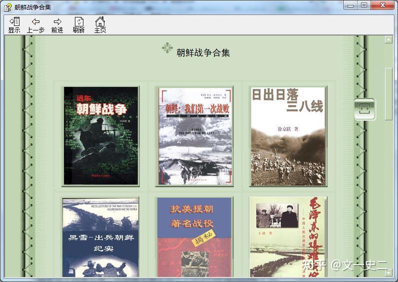
Task: Maximize the 朝鲜战争合集 window
Action: (x=364, y=5)
